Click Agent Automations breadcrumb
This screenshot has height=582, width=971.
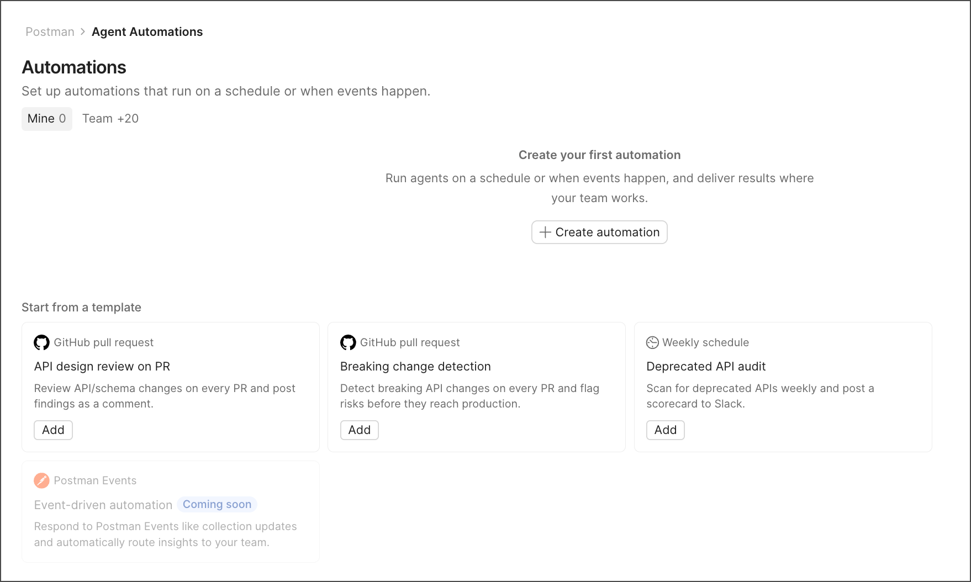pos(147,32)
